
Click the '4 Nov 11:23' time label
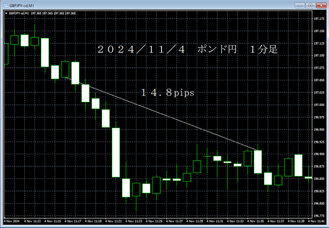[134, 221]
